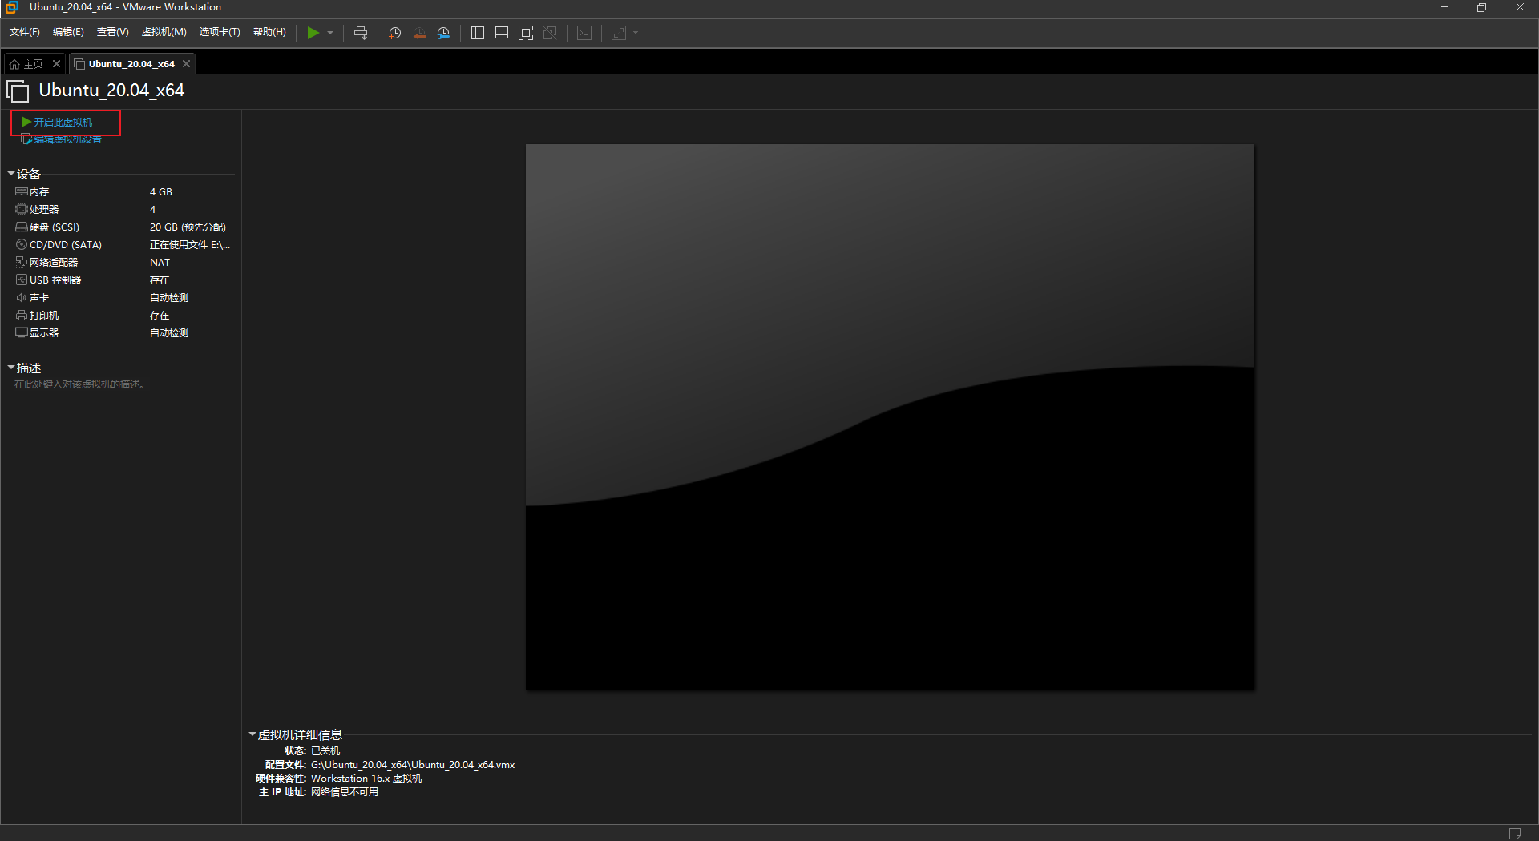This screenshot has width=1539, height=841.
Task: Click the virtual machine screen preview thumbnail
Action: [890, 417]
